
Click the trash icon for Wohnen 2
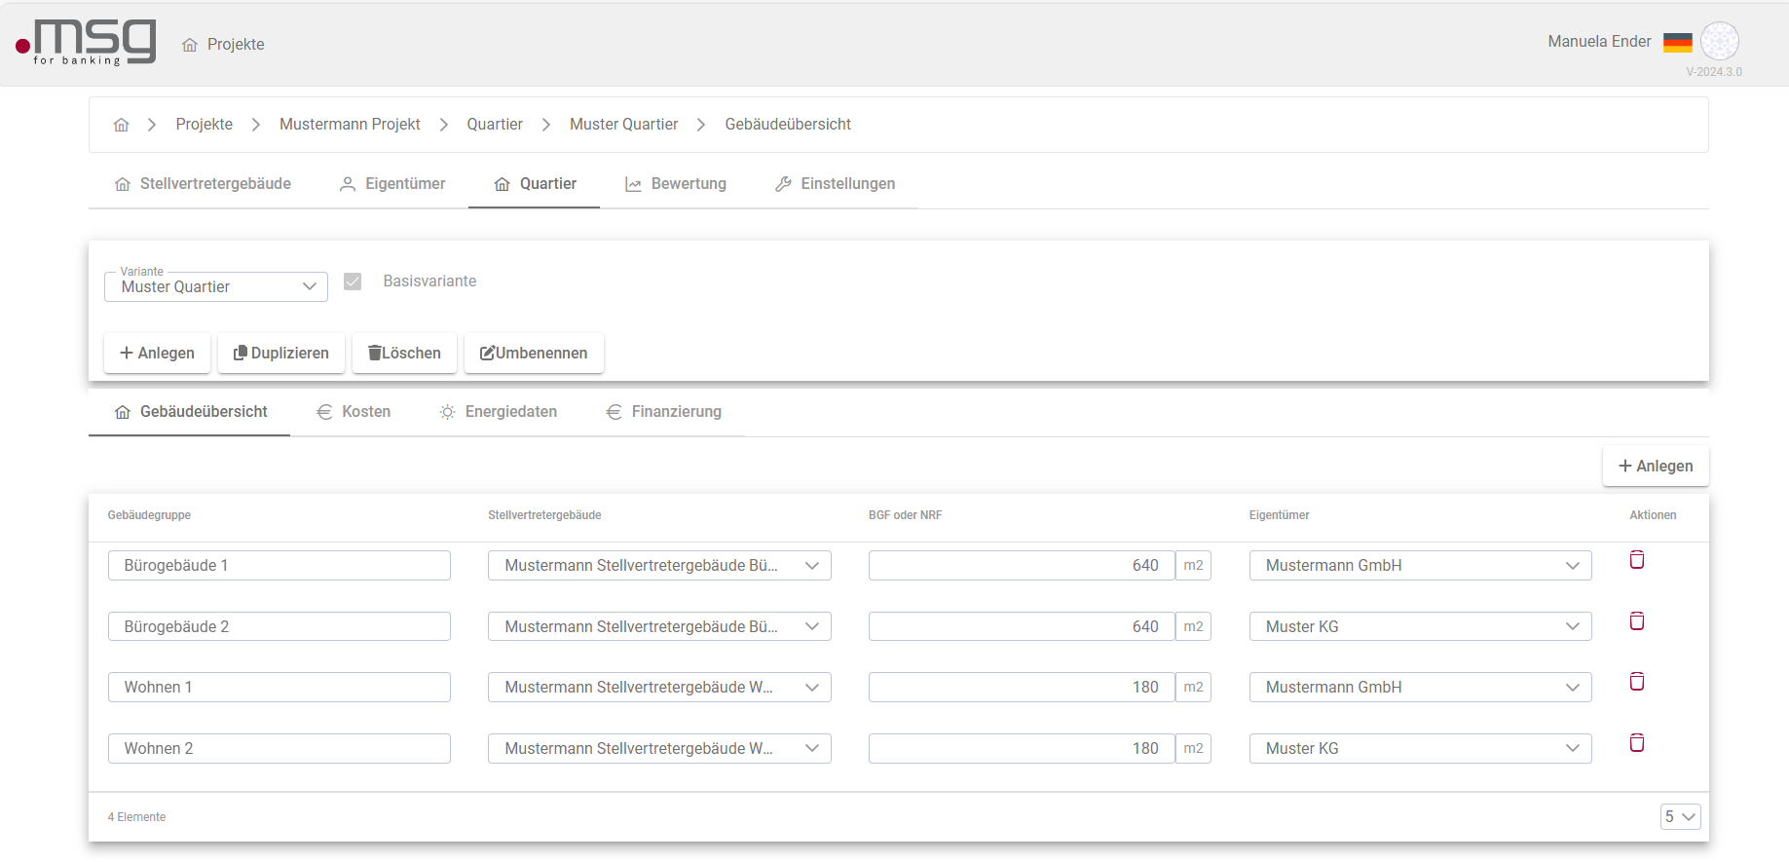1636,743
